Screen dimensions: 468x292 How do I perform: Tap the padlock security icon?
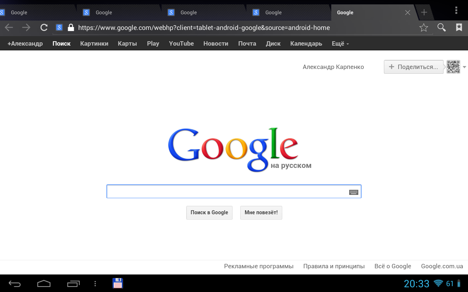coord(71,27)
